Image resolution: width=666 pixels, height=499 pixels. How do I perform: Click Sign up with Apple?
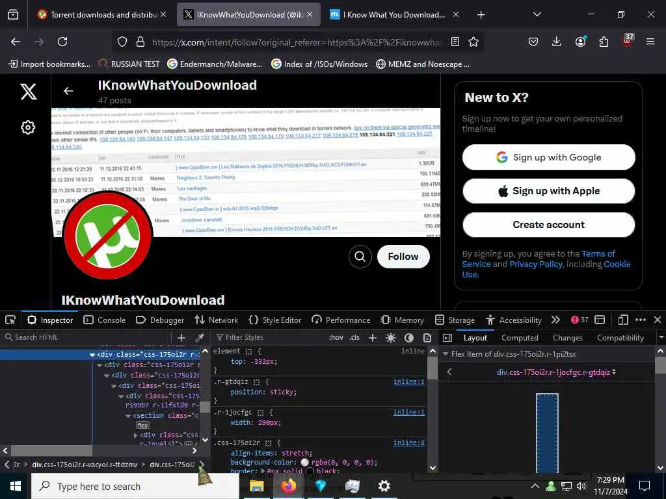click(548, 191)
